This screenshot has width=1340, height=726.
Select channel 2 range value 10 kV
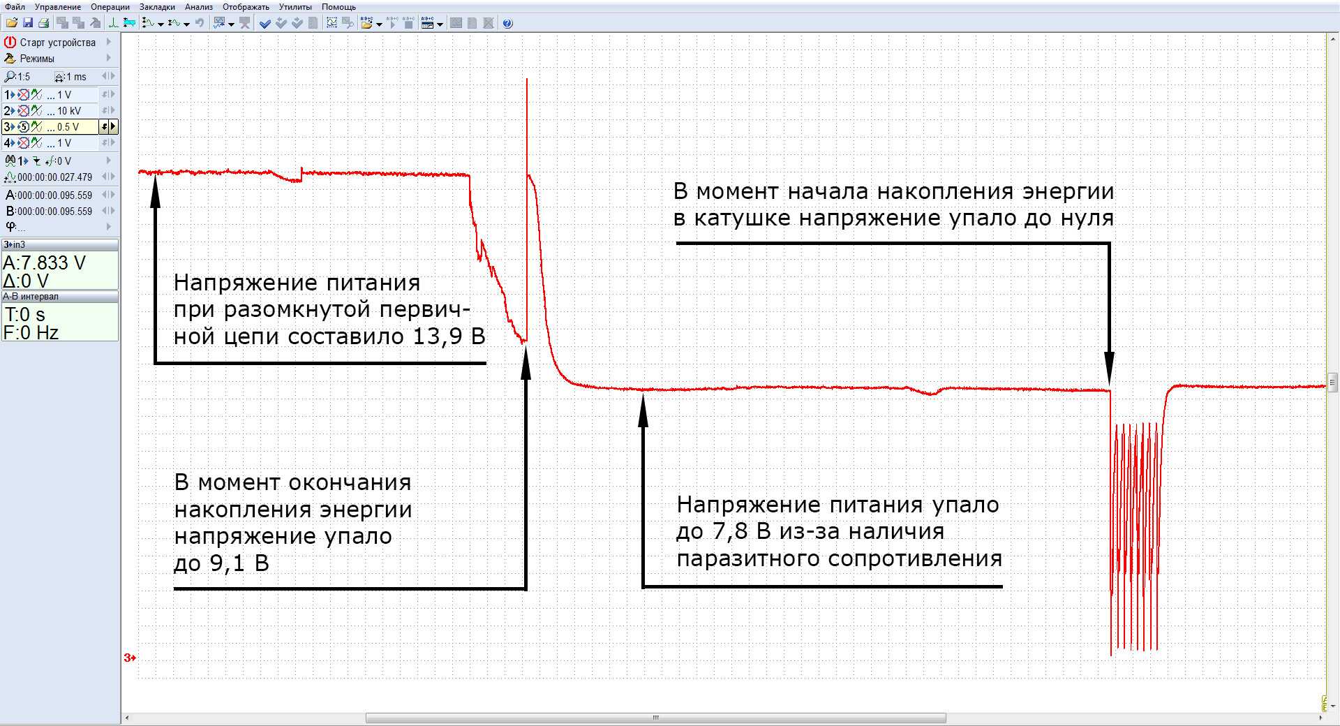[x=69, y=111]
